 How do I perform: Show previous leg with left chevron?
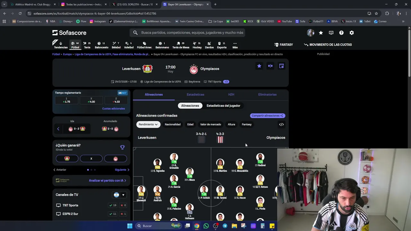[58, 129]
